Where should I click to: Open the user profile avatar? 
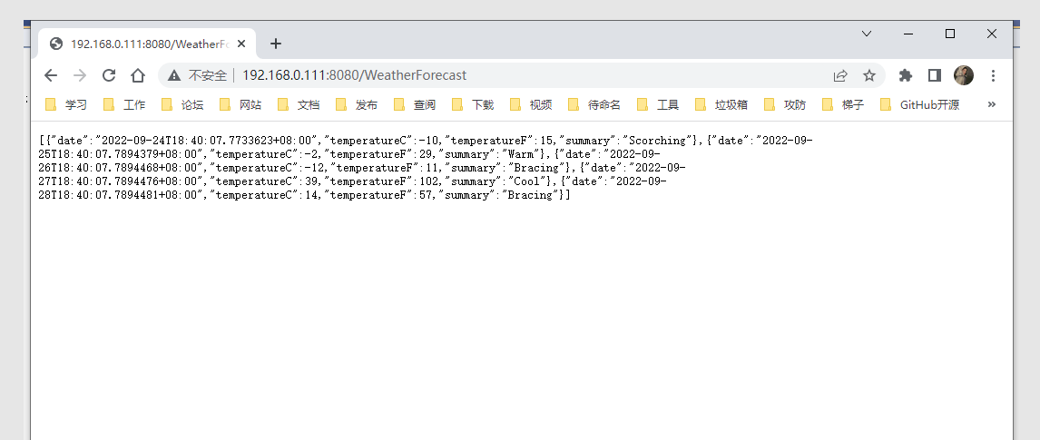point(964,75)
